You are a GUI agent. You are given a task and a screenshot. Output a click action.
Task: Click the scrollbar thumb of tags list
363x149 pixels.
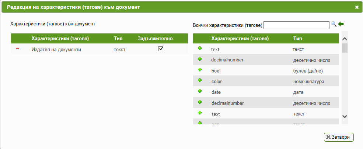click(x=345, y=48)
